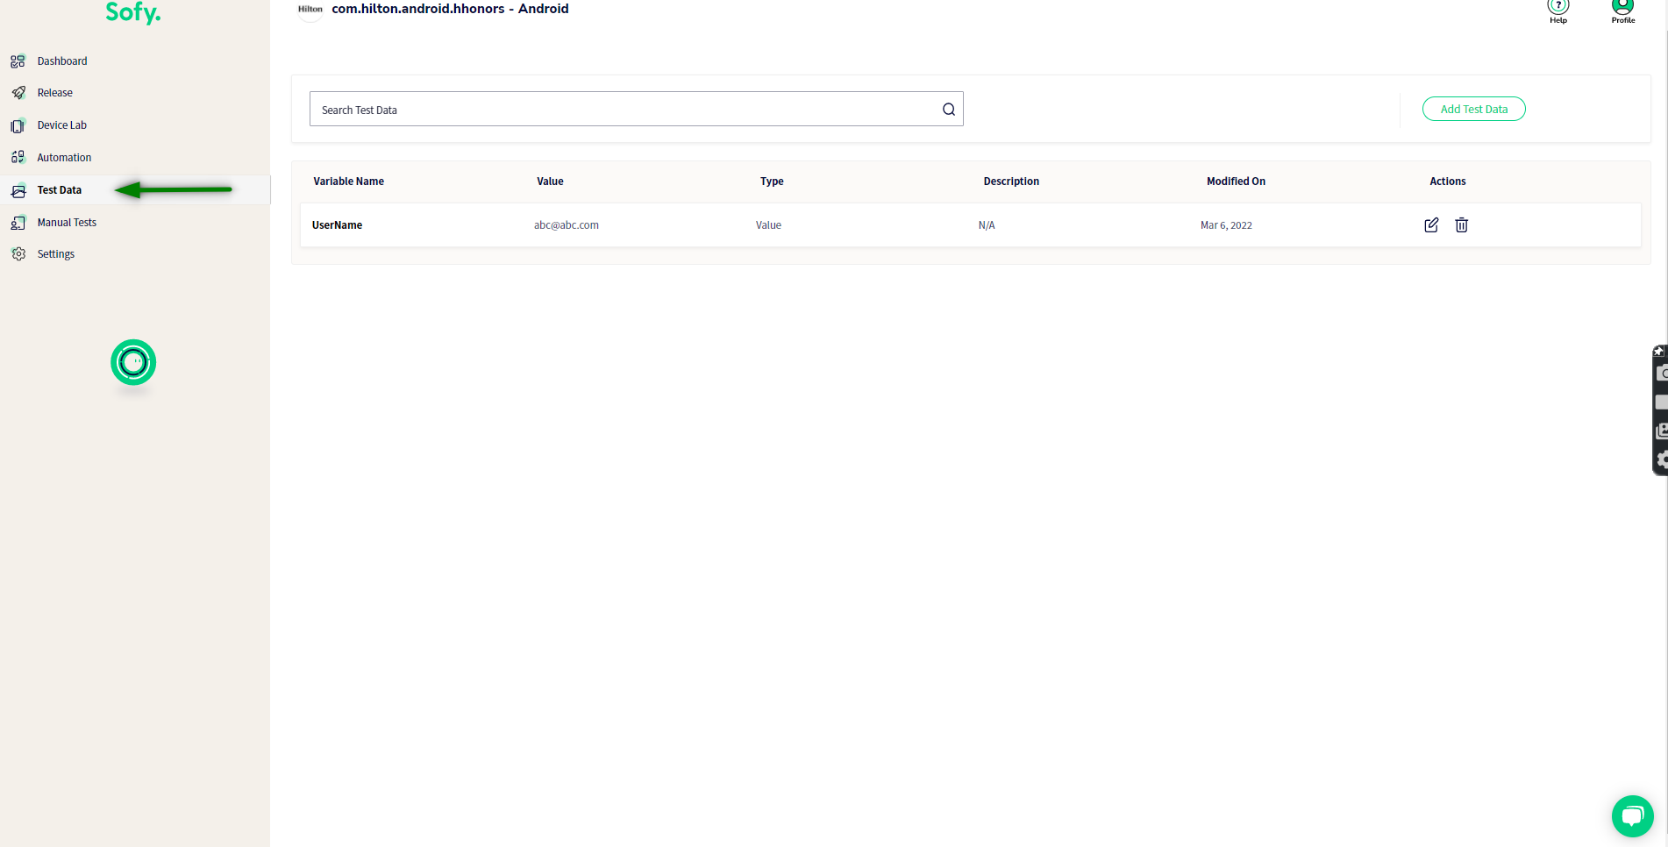Click the abc@abc.com value cell
Viewport: 1668px width, 847px height.
[x=566, y=225]
